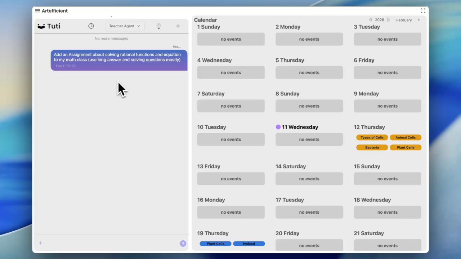This screenshot has width=461, height=259.
Task: Go to previous year arrow
Action: 370,20
